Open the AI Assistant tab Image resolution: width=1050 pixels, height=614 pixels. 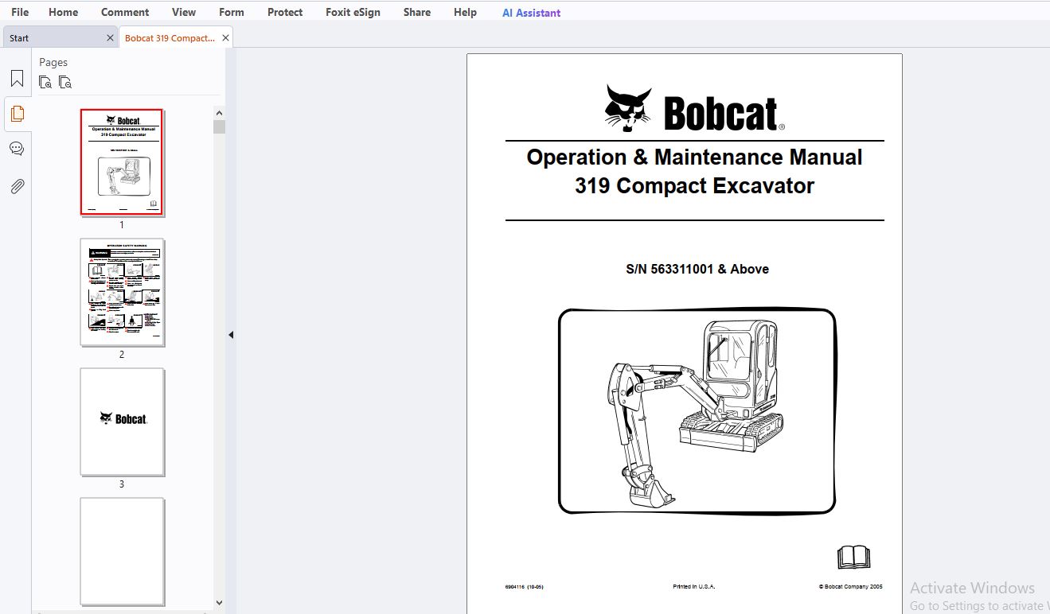pyautogui.click(x=531, y=13)
